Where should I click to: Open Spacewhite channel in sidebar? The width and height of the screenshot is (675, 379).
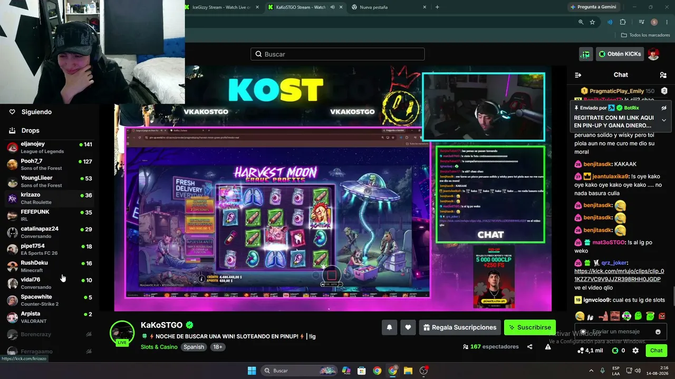[50, 300]
